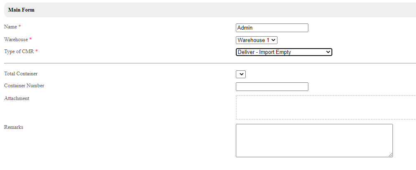Image resolution: width=416 pixels, height=170 pixels.
Task: Click the Total Container label text
Action: (x=21, y=74)
